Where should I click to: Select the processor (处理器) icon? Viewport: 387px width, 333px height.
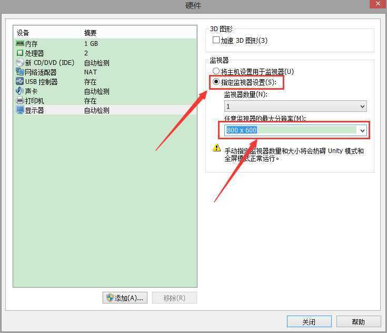(x=20, y=53)
